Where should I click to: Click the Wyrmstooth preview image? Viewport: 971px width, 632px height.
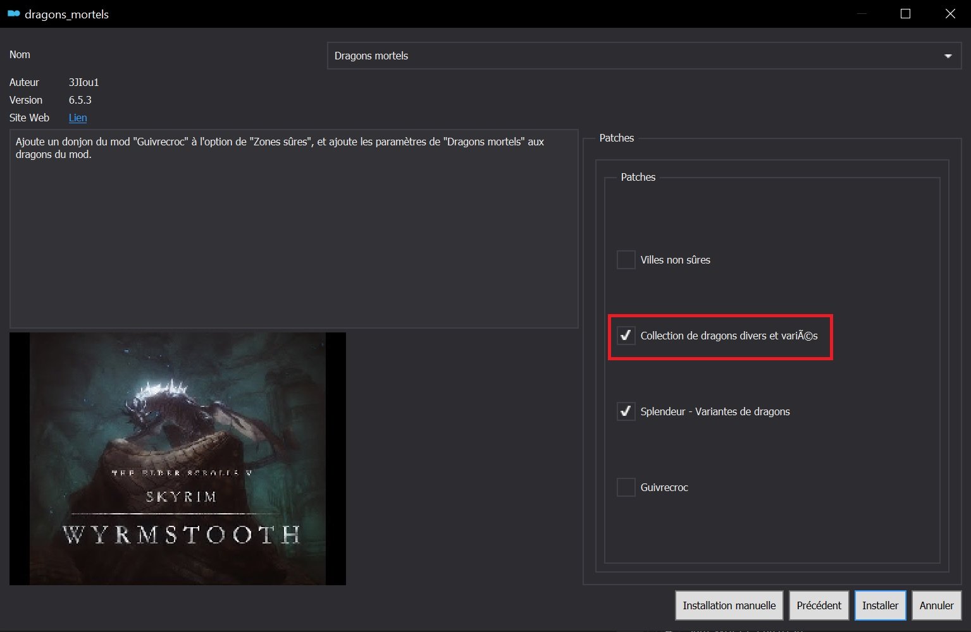tap(178, 458)
